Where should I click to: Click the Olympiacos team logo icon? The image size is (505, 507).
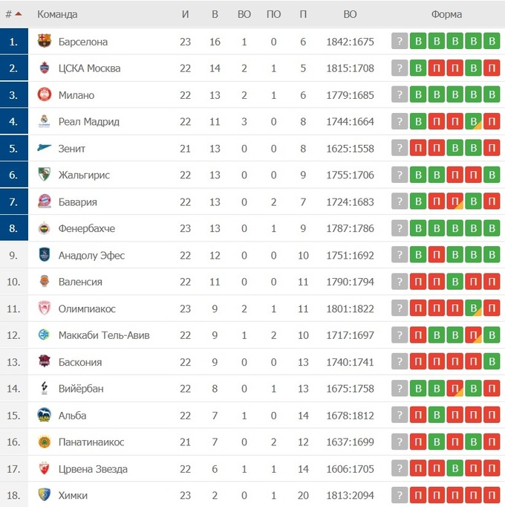(x=45, y=309)
